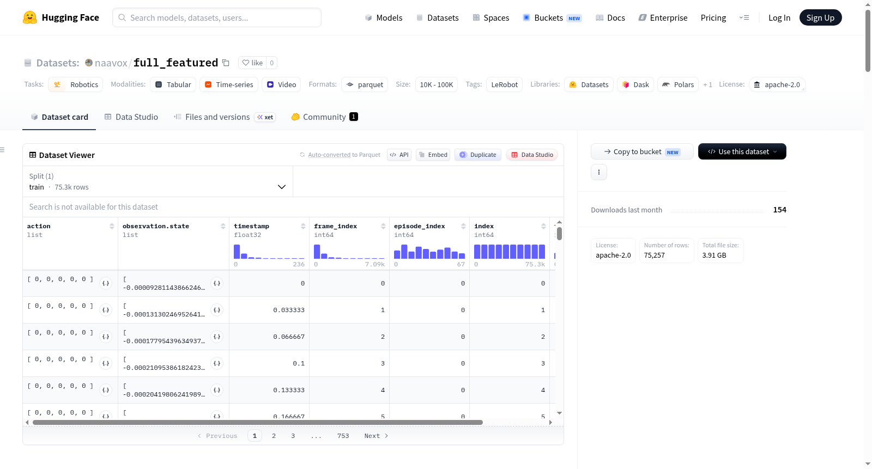The width and height of the screenshot is (872, 469).
Task: Open the three-dot more actions button
Action: coord(599,172)
